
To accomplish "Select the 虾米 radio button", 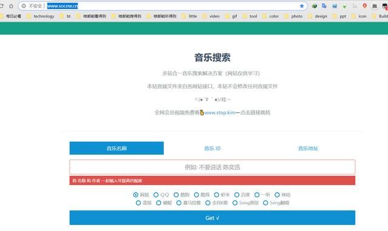I will tap(216, 195).
